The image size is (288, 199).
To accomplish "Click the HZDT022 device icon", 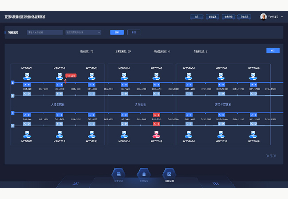I will click(59, 134).
